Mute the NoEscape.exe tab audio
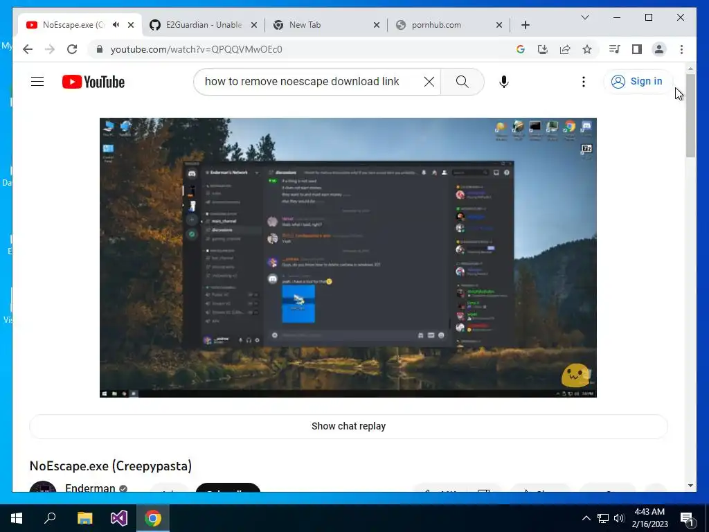Image resolution: width=709 pixels, height=532 pixels. tap(116, 25)
